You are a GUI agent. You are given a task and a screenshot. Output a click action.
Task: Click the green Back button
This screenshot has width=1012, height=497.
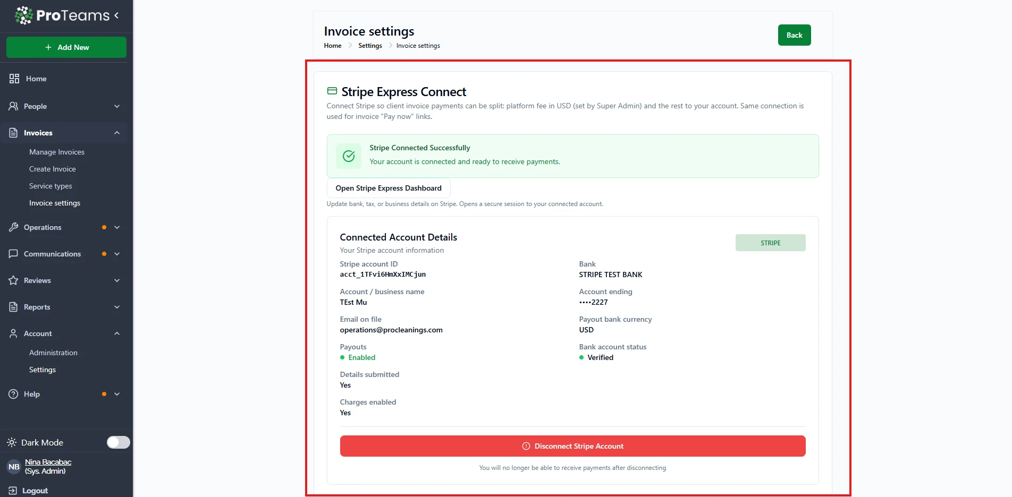[x=794, y=35]
